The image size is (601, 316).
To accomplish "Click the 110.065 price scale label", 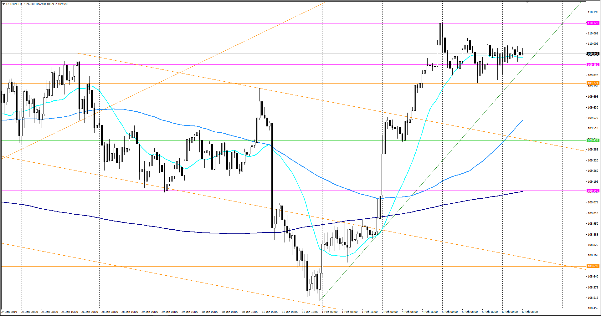I will point(593,33).
